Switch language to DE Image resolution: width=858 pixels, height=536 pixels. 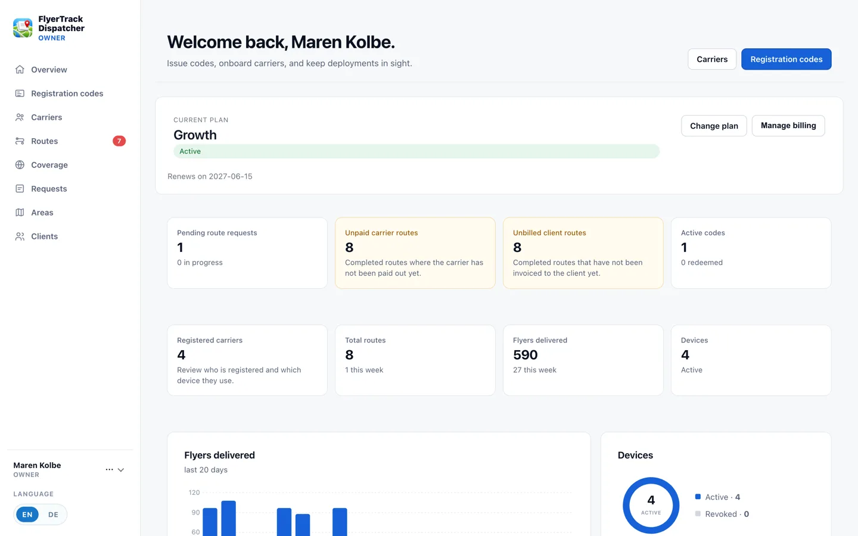pyautogui.click(x=54, y=515)
